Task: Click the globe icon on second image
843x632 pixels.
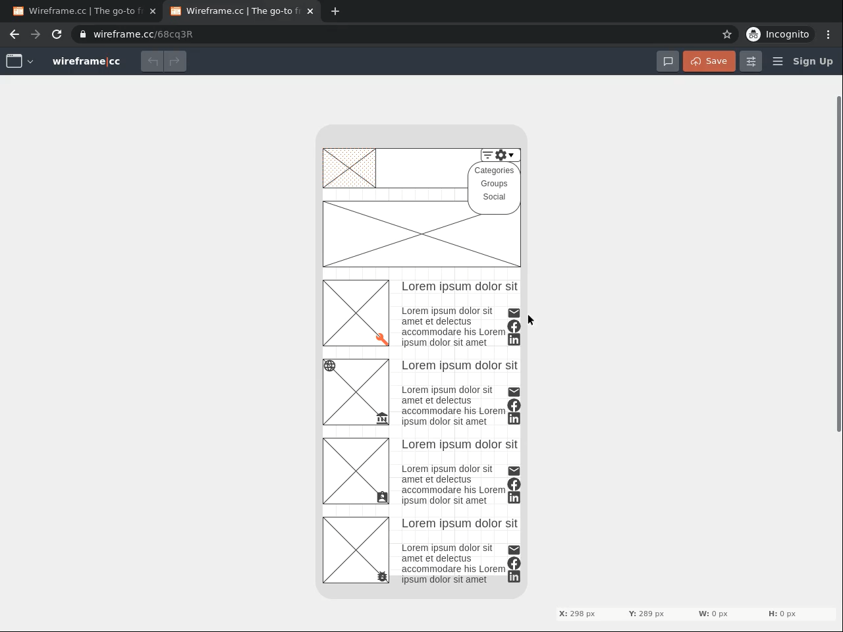Action: pos(329,365)
